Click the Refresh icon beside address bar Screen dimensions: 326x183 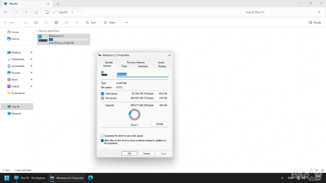[x=36, y=12]
